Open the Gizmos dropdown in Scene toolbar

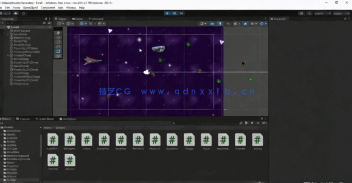click(263, 23)
